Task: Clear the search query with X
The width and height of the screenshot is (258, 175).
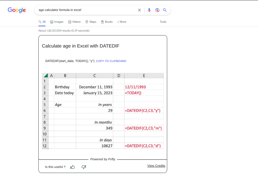Action: tap(139, 10)
